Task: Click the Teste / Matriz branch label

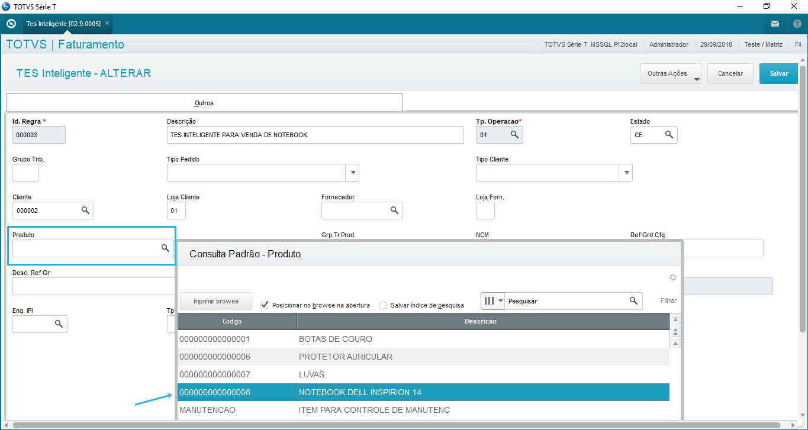Action: (x=763, y=44)
